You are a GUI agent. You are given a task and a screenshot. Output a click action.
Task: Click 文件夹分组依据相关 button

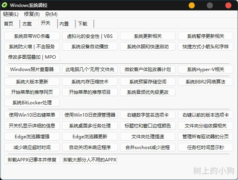coord(206,126)
